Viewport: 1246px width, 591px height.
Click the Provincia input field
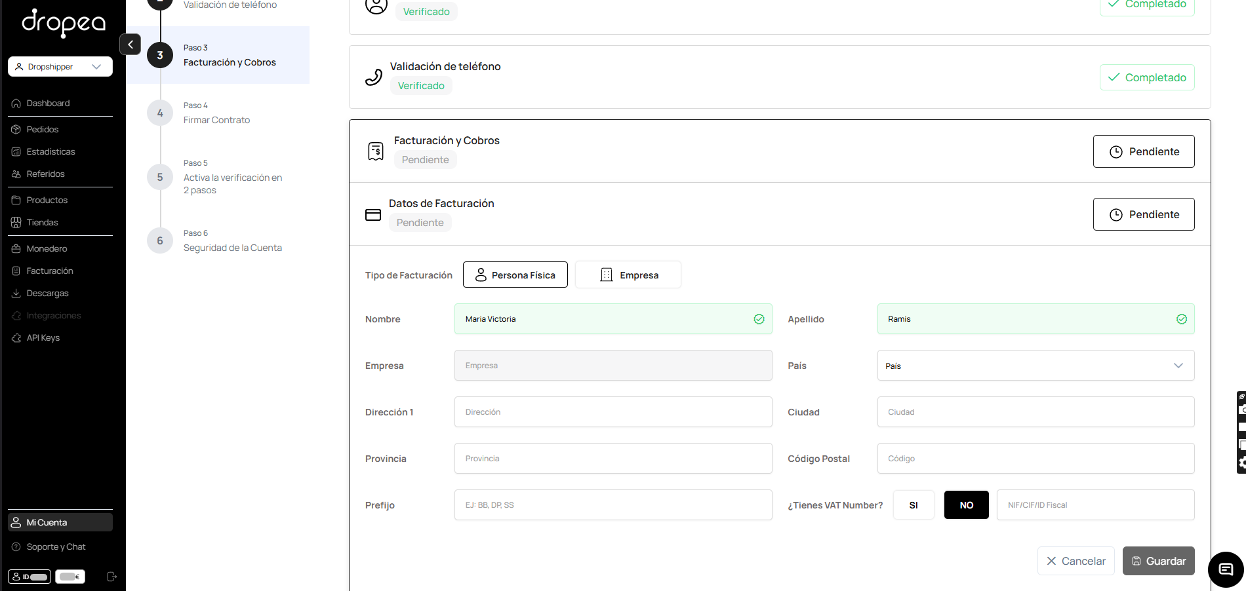tap(613, 459)
